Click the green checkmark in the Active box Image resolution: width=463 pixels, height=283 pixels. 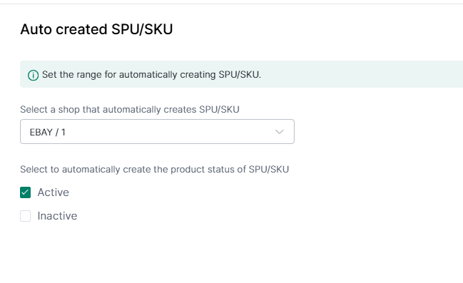point(26,192)
